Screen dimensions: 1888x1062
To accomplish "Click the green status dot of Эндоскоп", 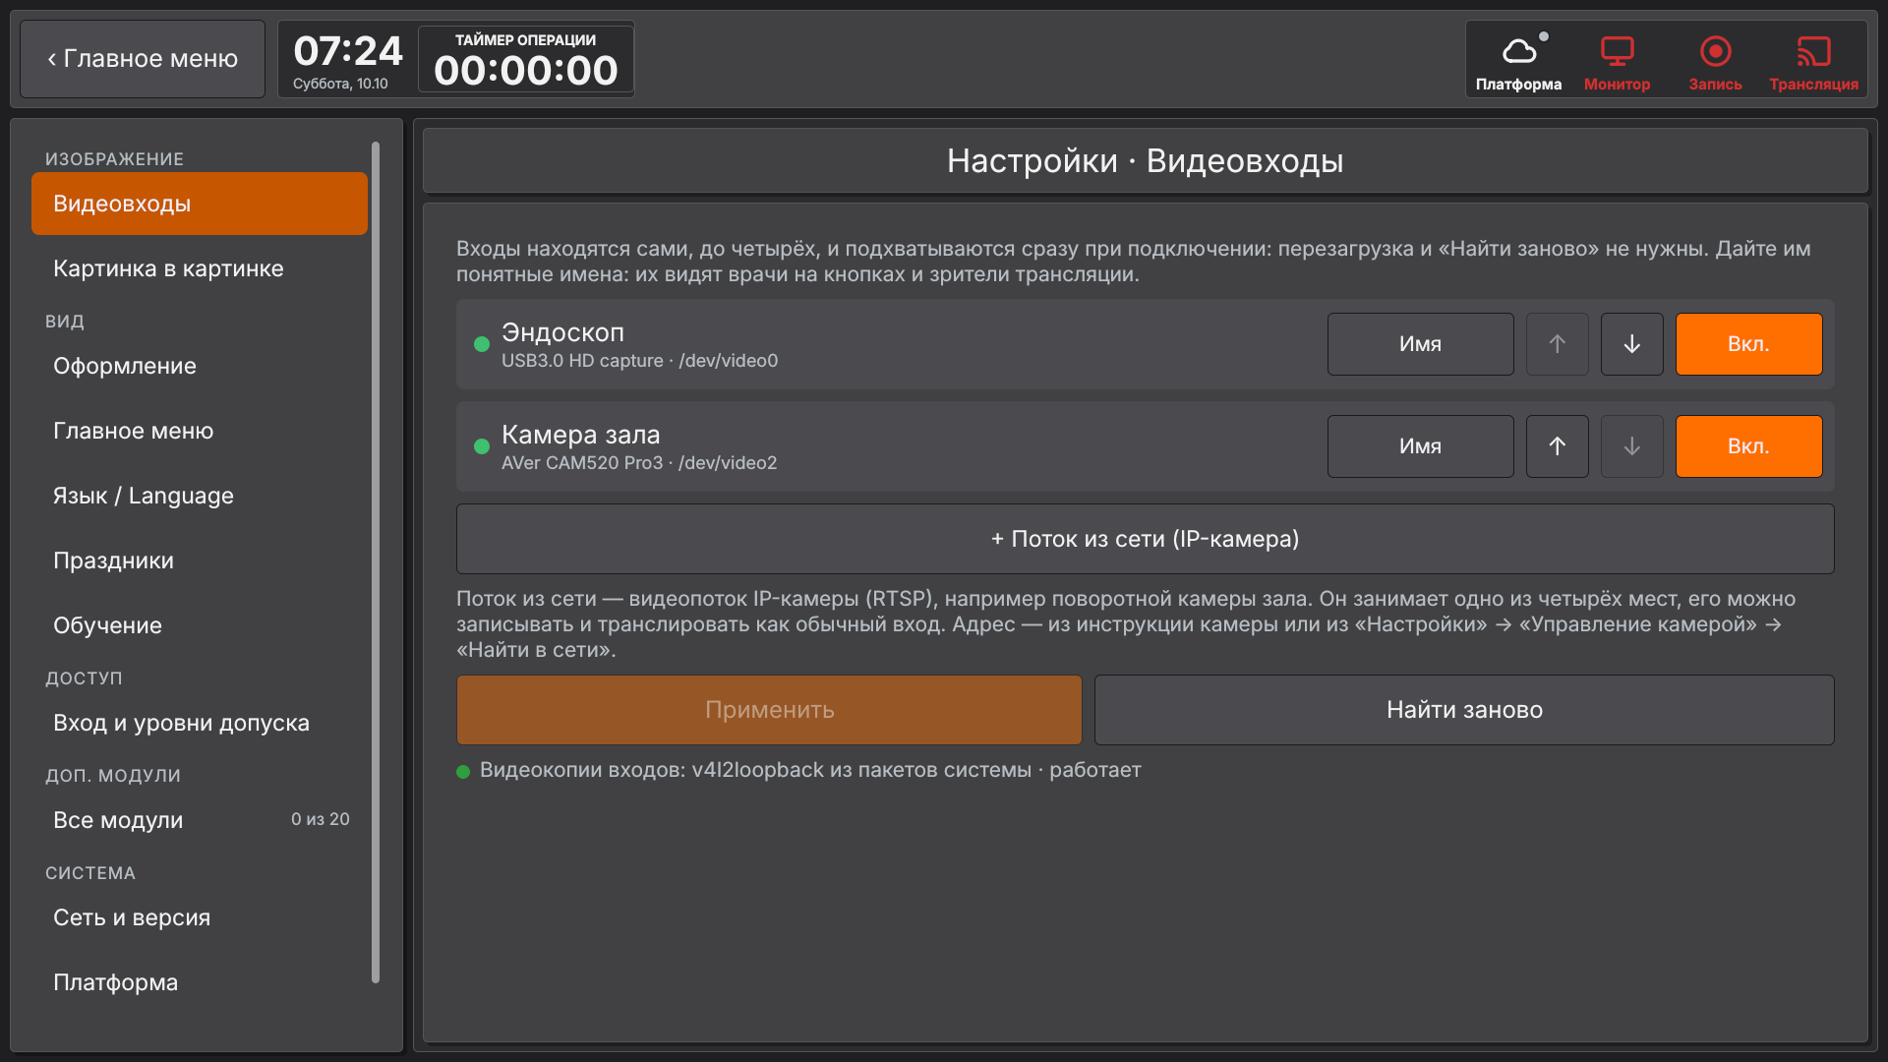I will [482, 344].
